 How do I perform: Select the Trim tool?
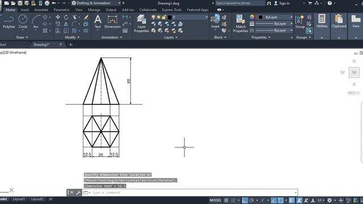(75, 17)
